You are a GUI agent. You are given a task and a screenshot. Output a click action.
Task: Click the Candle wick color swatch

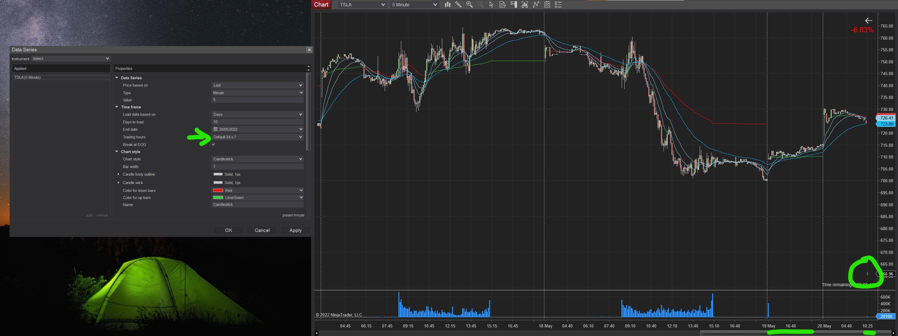pos(218,183)
